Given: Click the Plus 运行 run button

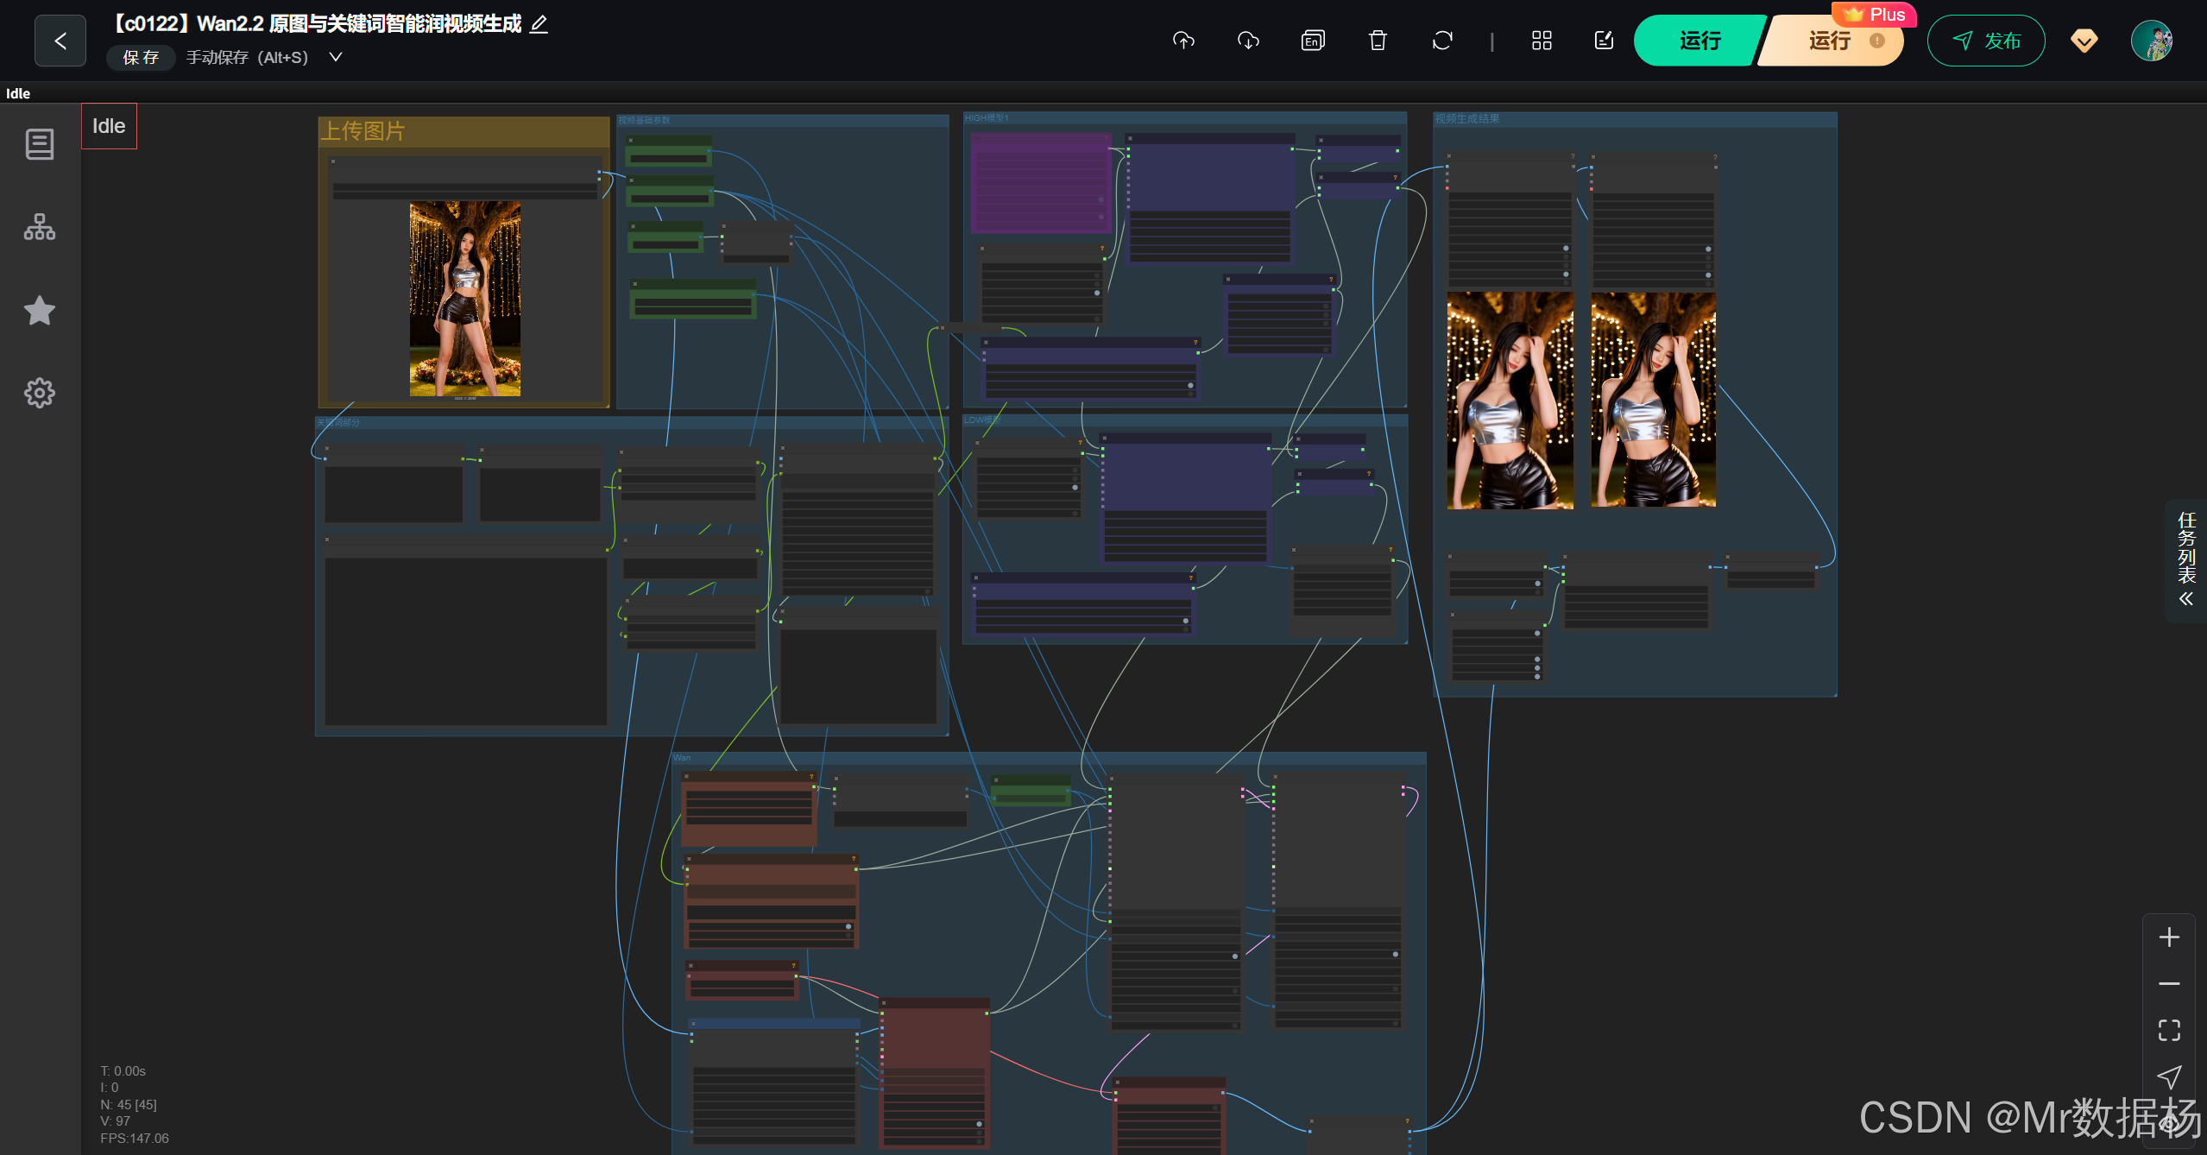Looking at the screenshot, I should [x=1831, y=41].
